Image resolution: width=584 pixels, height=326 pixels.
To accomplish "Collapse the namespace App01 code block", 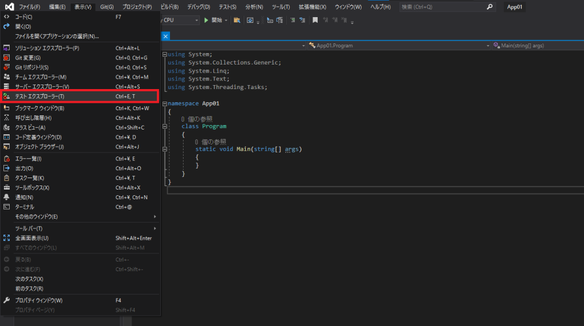I will (165, 104).
